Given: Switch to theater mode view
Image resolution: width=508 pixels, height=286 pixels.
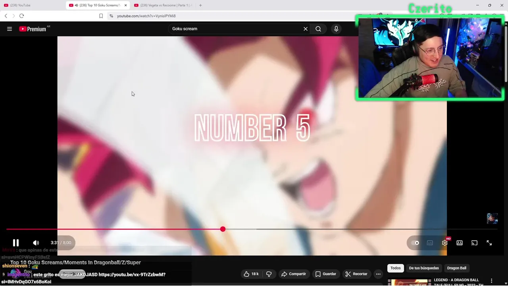Looking at the screenshot, I should (460, 243).
